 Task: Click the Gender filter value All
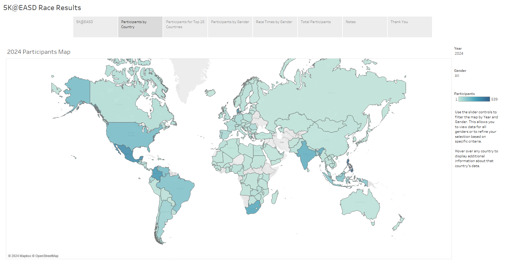tap(457, 76)
